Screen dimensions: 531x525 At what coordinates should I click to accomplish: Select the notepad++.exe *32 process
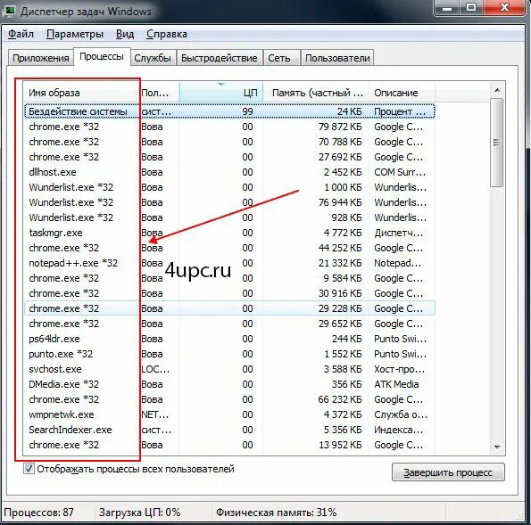pos(229,263)
